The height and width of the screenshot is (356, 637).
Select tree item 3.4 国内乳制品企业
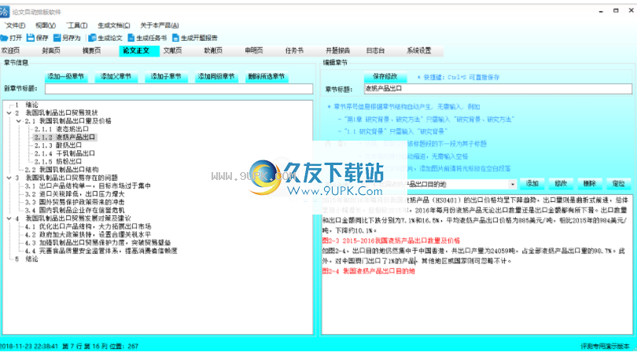[x=75, y=211]
